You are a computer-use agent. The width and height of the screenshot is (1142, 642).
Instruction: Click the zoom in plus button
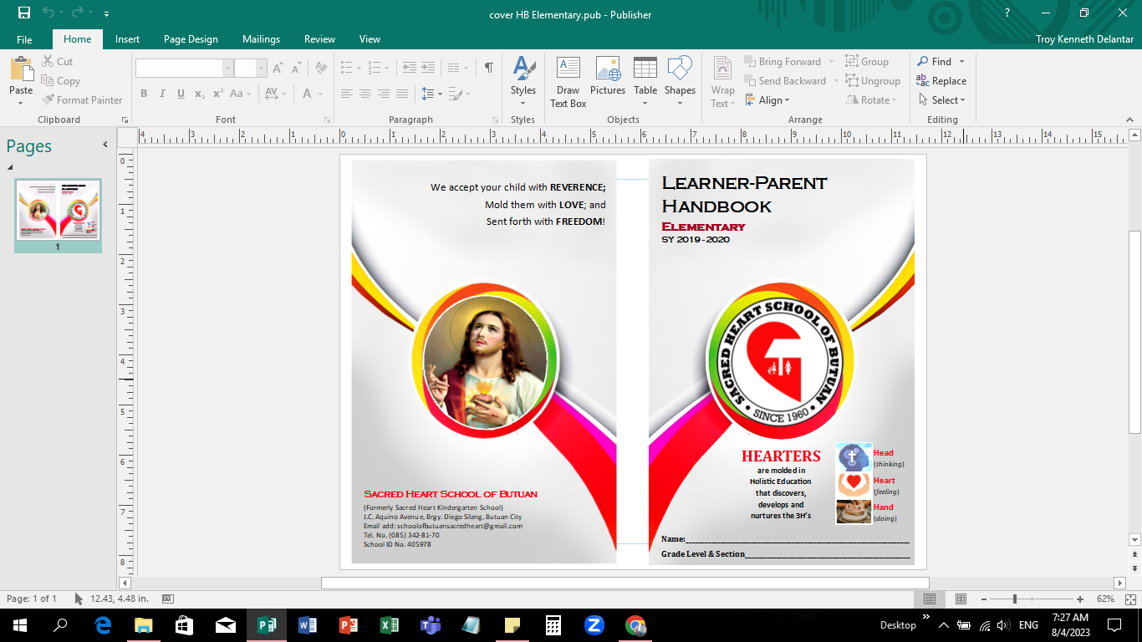[x=1080, y=599]
